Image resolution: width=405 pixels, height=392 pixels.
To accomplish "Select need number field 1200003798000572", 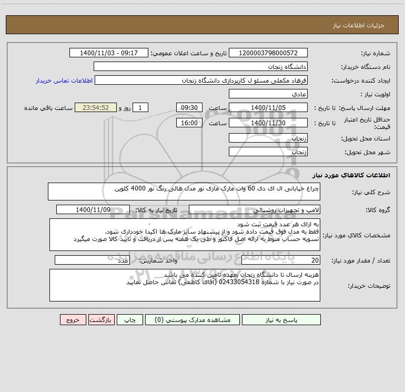I will (x=268, y=53).
